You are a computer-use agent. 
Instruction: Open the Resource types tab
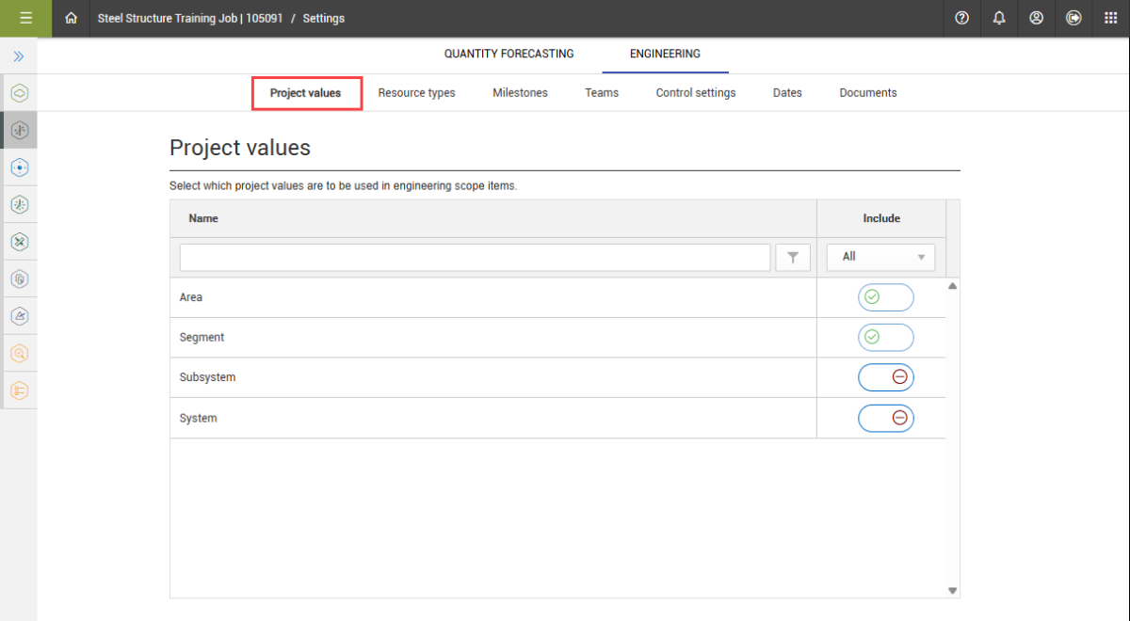pyautogui.click(x=416, y=93)
